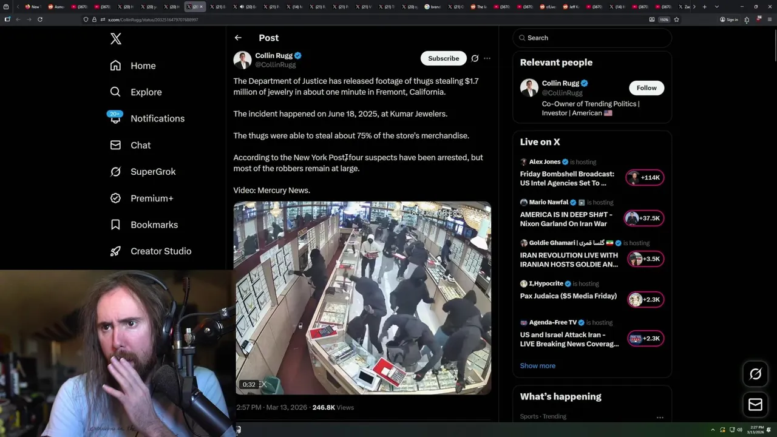Open the Home navigation item
Viewport: 777px width, 437px height.
click(x=133, y=66)
